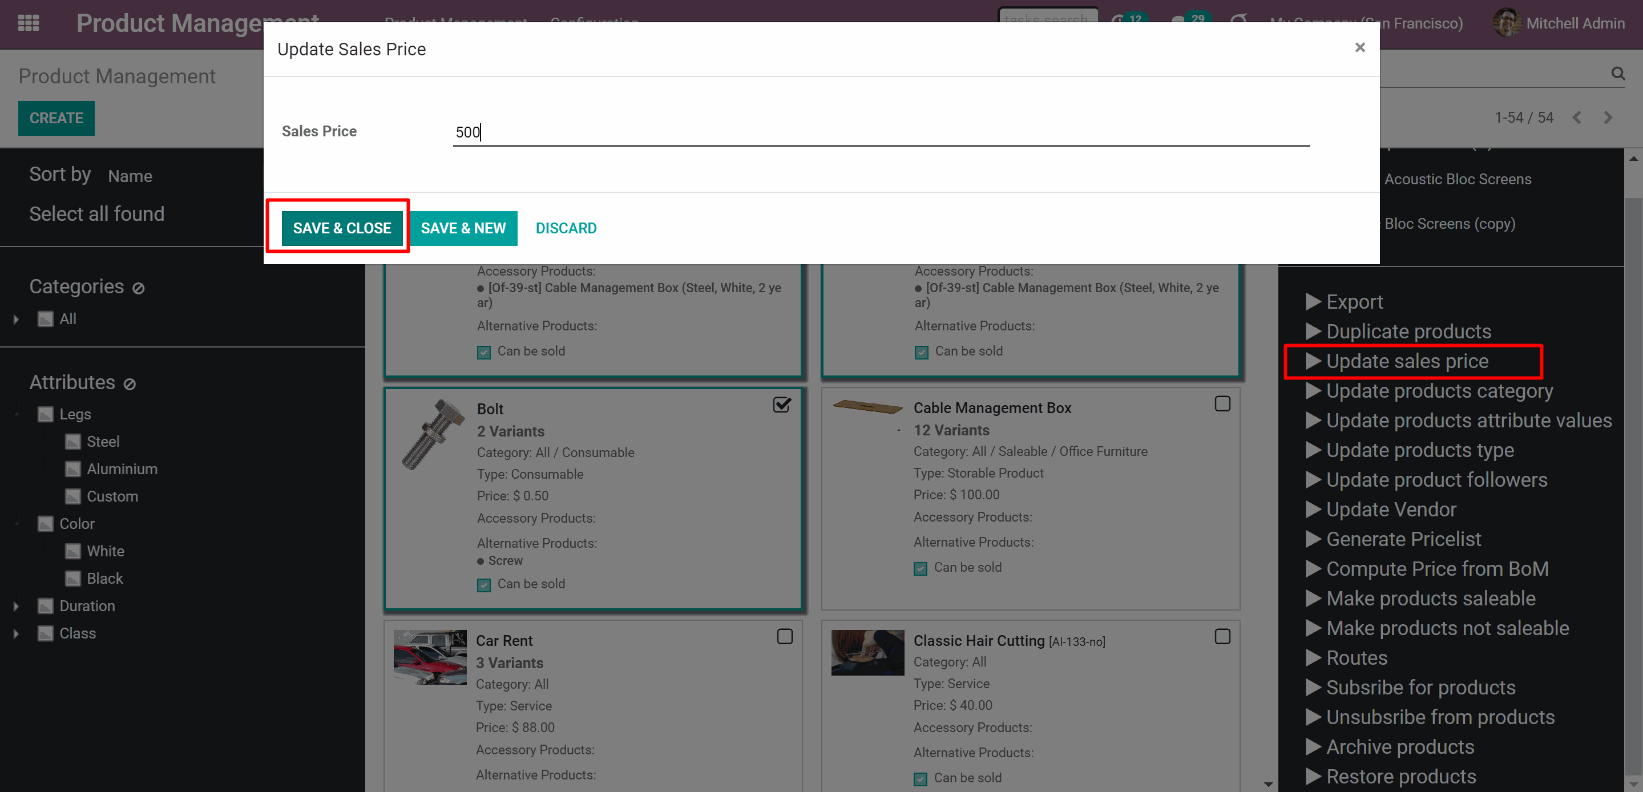Toggle the Custom attribute checkbox

[x=74, y=496]
